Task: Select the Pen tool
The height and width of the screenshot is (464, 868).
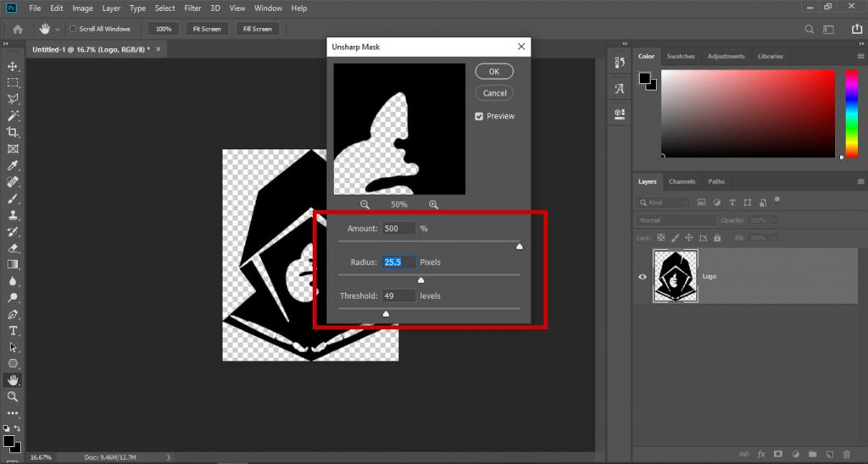Action: pos(13,314)
